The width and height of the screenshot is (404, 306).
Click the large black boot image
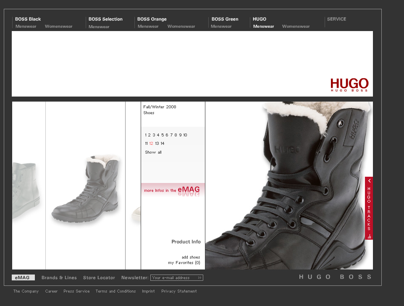[x=289, y=186]
